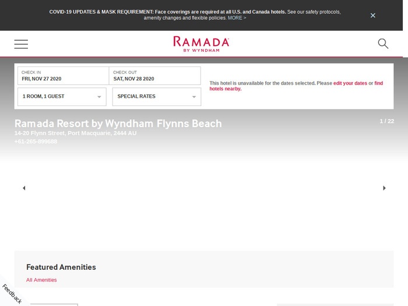Click the search magnifier icon

point(383,44)
